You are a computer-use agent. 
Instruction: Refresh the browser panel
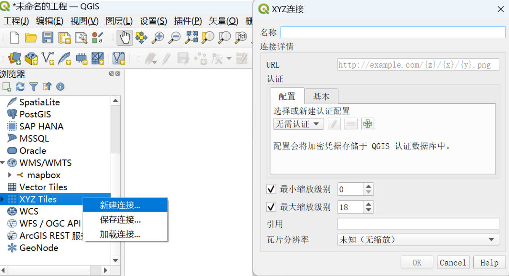(20, 87)
